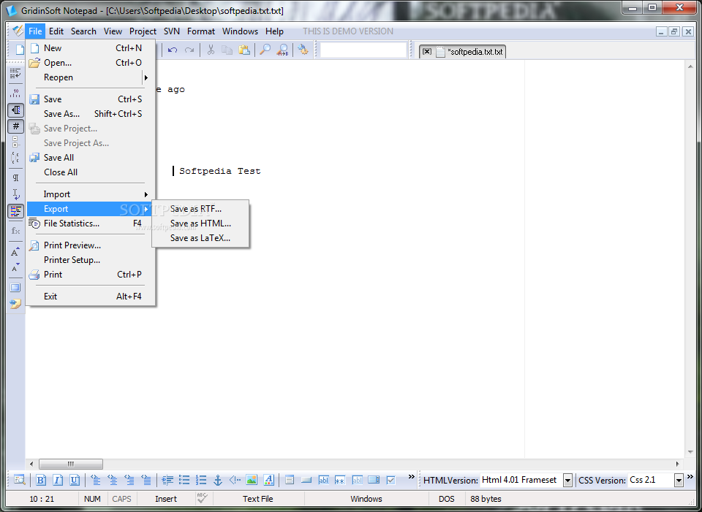Choose Save as LaTeX... from Export submenu

[200, 238]
